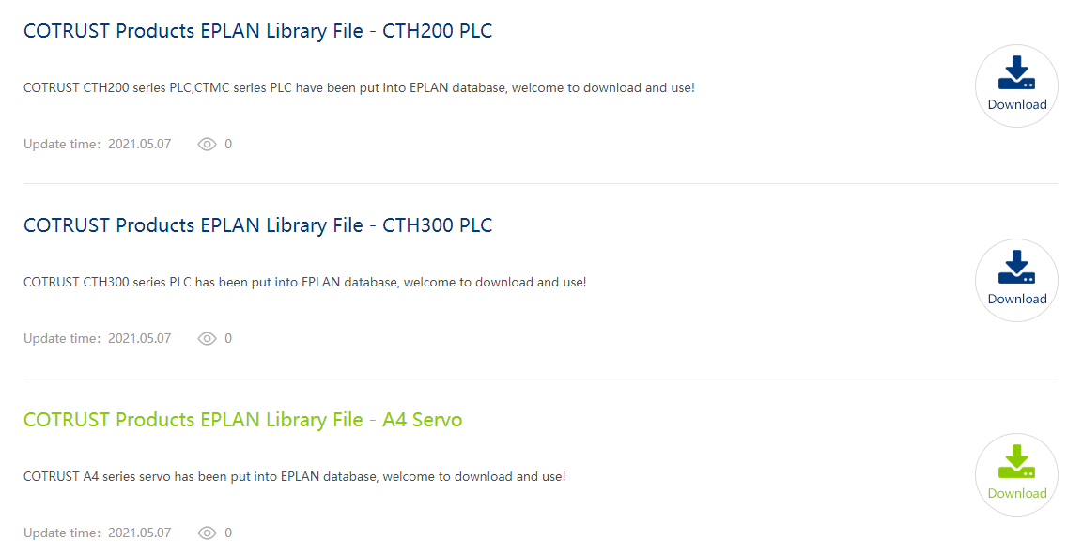Click the eye views icon under CTH300 PLC
Screen dimensions: 1067x556
(x=208, y=339)
